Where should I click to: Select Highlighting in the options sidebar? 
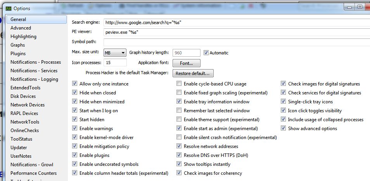[x=23, y=37]
